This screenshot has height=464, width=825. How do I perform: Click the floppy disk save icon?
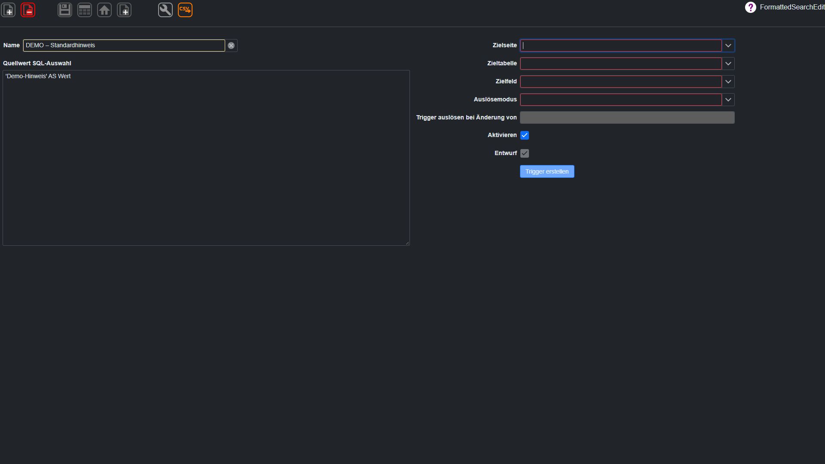[65, 10]
